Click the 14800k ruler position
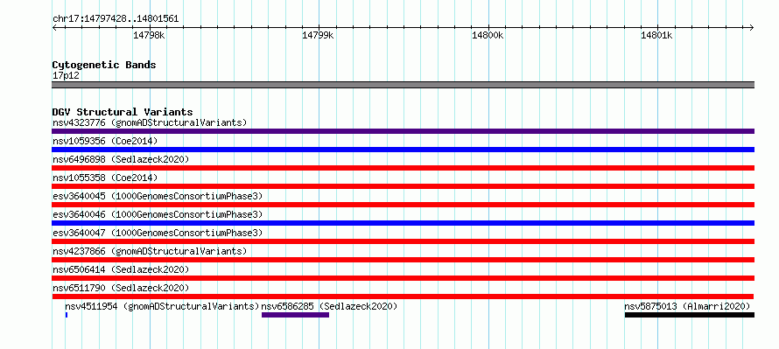 coord(488,35)
